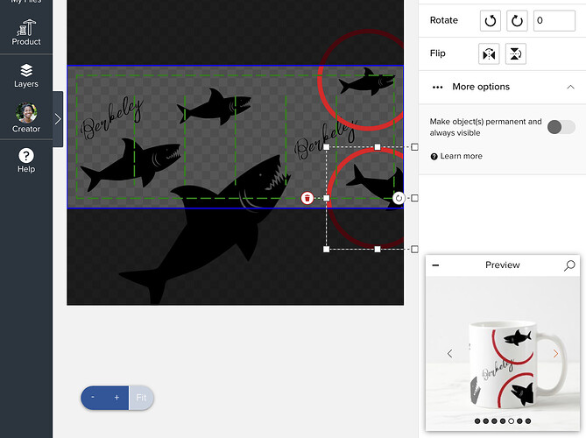Open the Layers panel
This screenshot has height=438, width=586.
[x=26, y=75]
